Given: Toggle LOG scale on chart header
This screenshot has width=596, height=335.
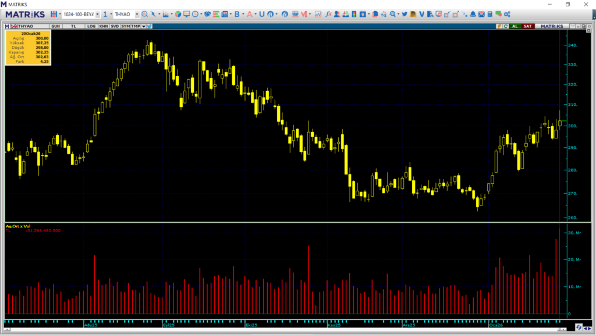Looking at the screenshot, I should click(x=91, y=26).
